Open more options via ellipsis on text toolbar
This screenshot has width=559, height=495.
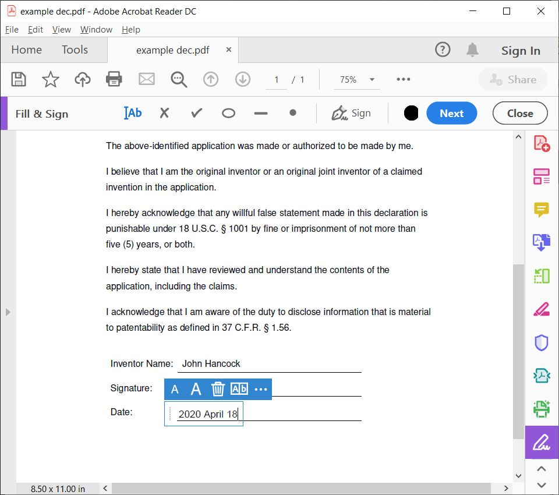click(x=260, y=389)
